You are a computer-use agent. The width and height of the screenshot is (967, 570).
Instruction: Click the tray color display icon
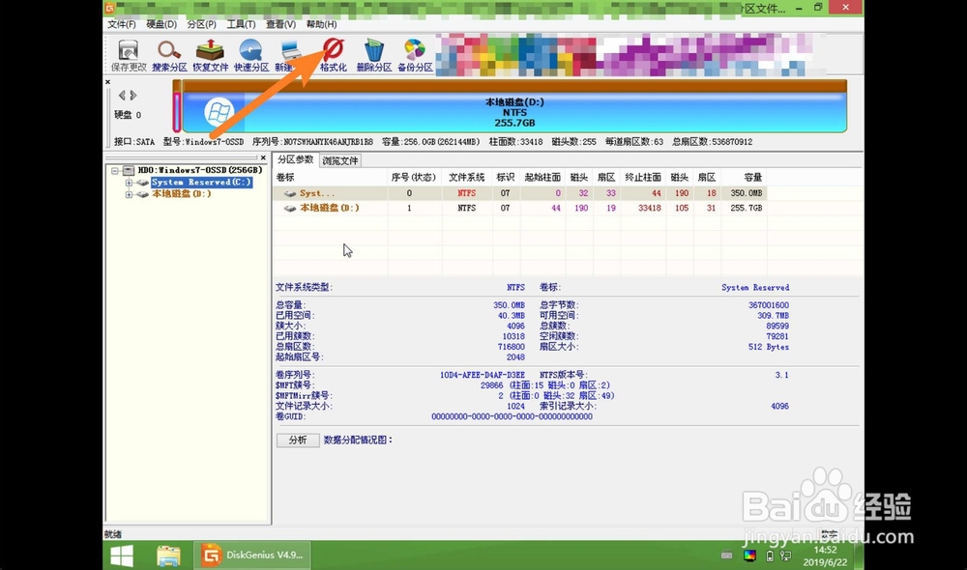pos(749,556)
